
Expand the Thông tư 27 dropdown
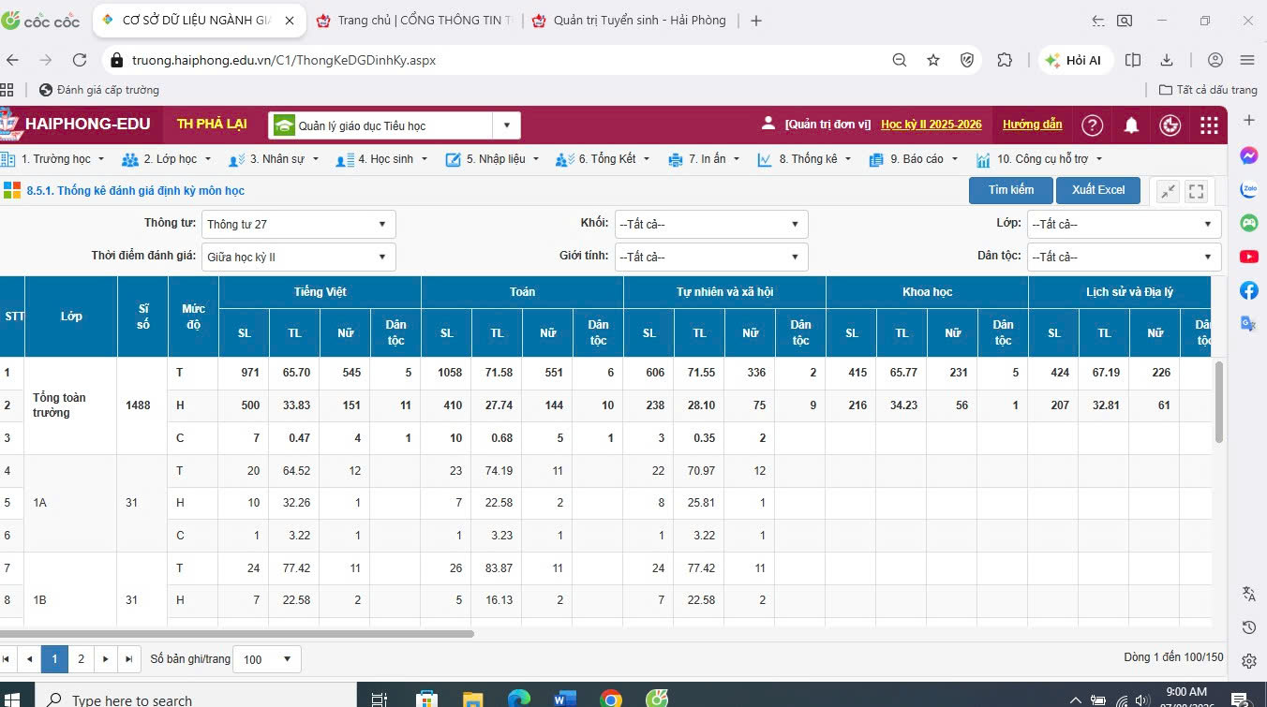pos(299,225)
